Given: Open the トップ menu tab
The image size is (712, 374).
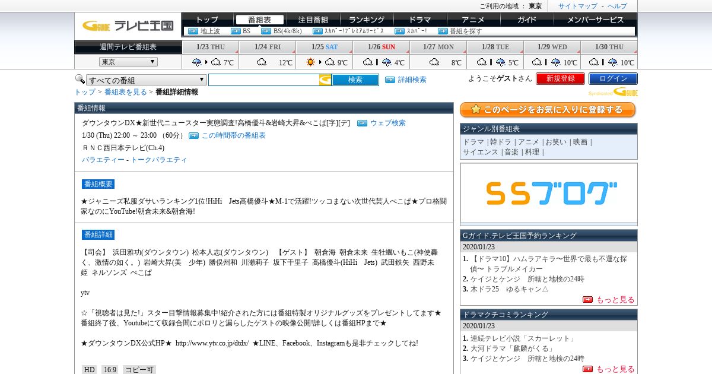Looking at the screenshot, I should [206, 20].
